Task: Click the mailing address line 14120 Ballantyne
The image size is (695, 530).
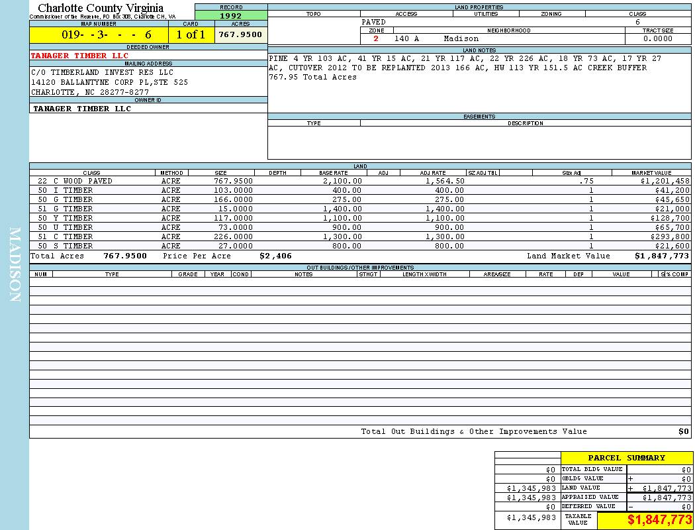Action: coord(109,82)
